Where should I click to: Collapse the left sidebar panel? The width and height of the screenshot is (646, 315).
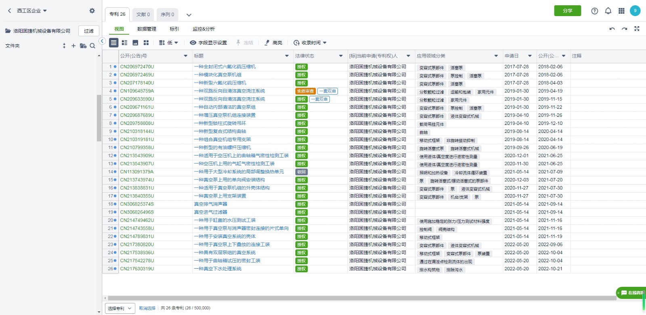(102, 41)
